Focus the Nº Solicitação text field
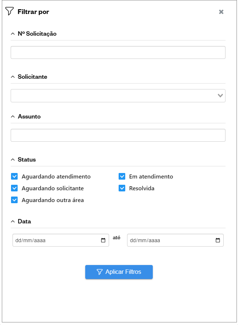This screenshot has width=238, height=325. click(x=118, y=53)
